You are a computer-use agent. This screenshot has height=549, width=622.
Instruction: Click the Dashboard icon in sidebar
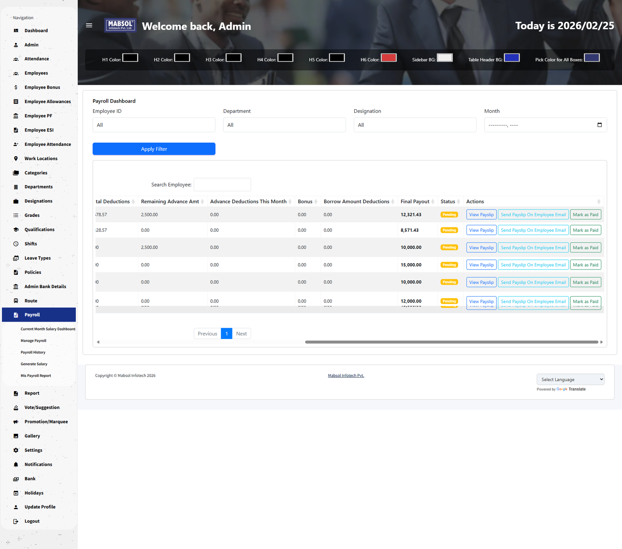point(16,31)
